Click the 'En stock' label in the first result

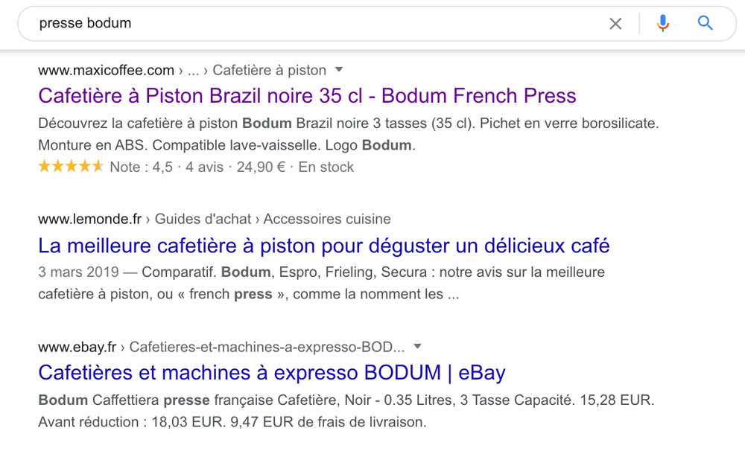326,167
